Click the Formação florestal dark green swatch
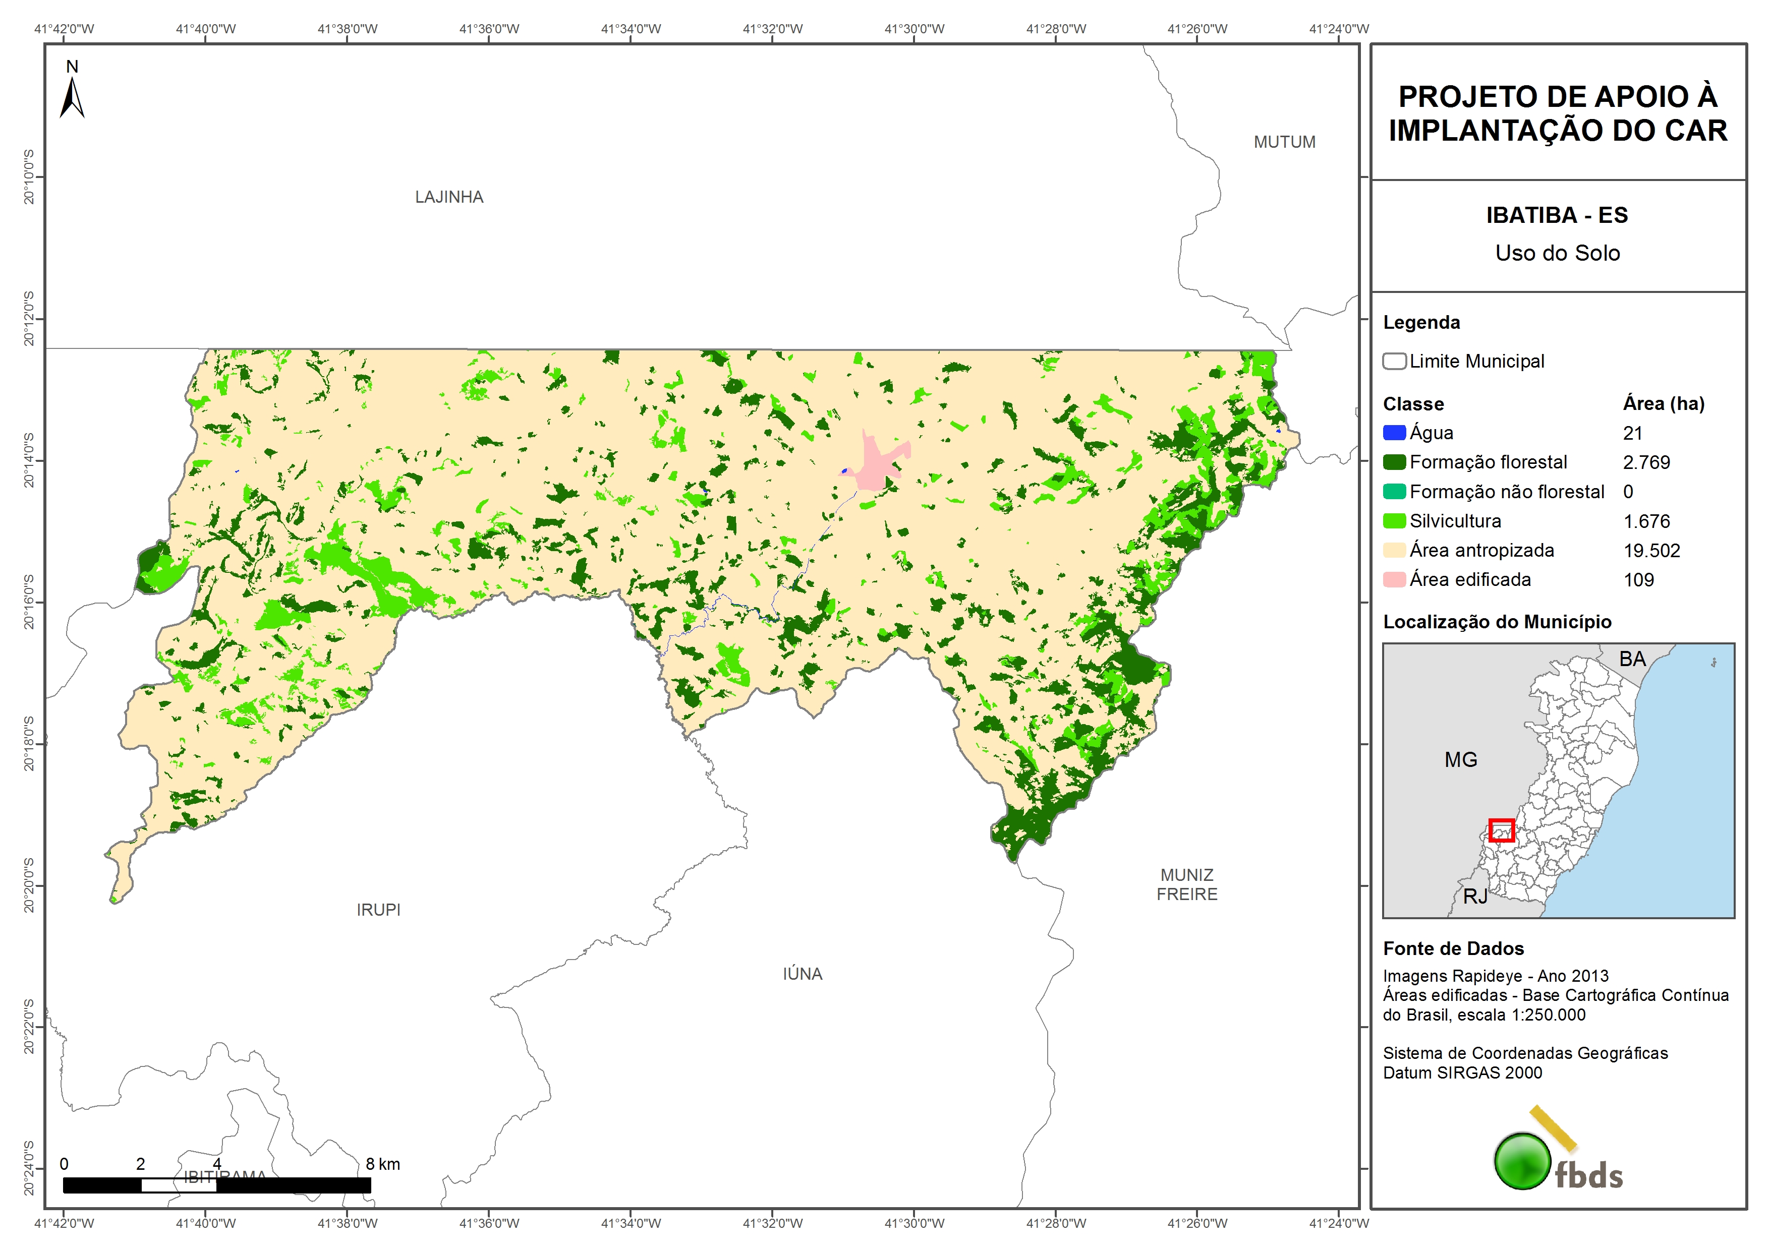The image size is (1770, 1251). (x=1394, y=462)
